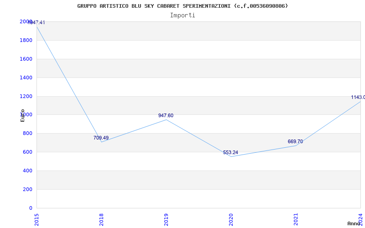
Task: Click the 669.70 value label
Action: point(295,141)
